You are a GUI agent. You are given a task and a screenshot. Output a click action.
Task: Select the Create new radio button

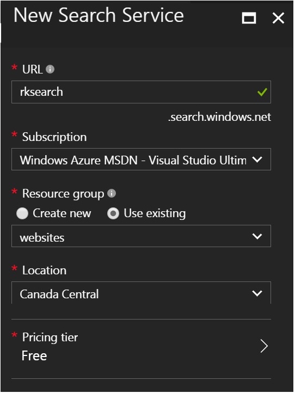(x=22, y=213)
